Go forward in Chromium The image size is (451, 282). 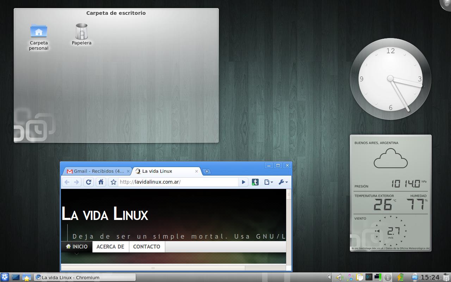click(x=76, y=182)
